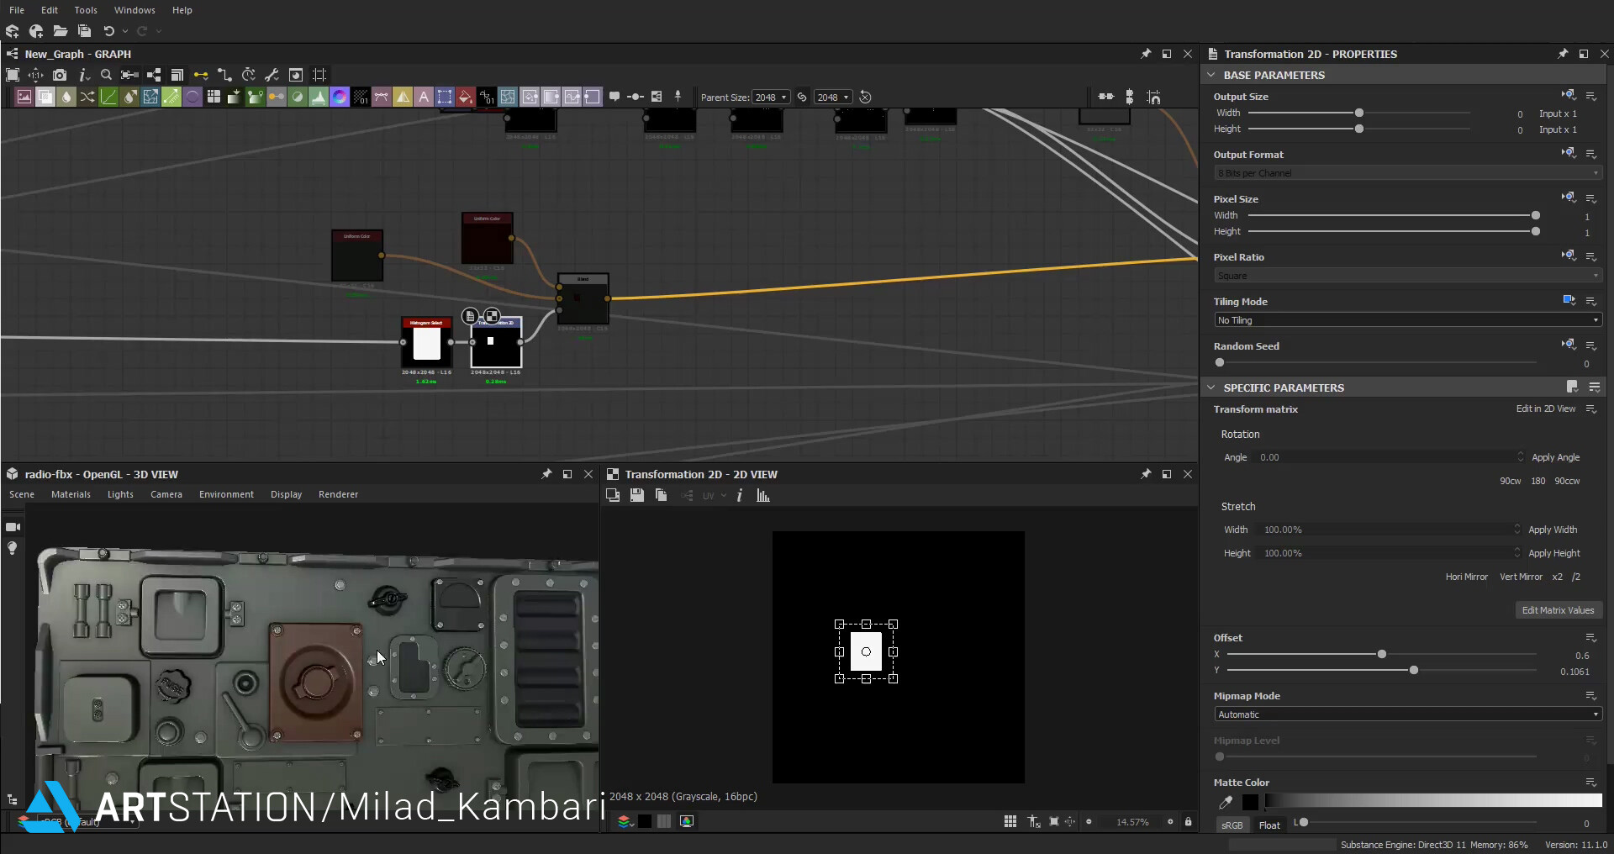Click the Offset X slider handle
Viewport: 1614px width, 854px height.
1381,654
